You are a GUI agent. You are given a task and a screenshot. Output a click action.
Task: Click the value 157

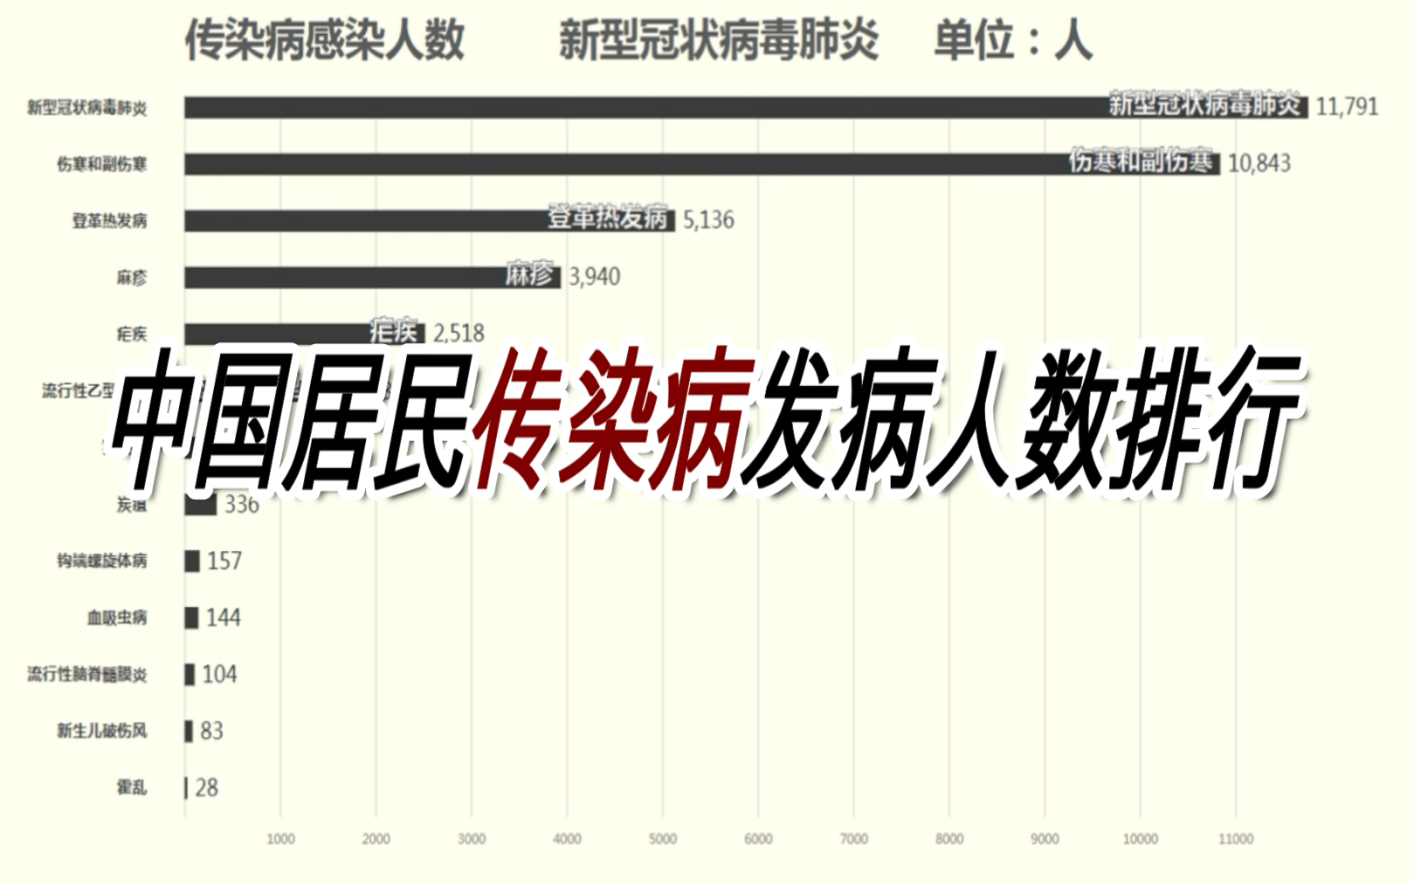coord(224,561)
